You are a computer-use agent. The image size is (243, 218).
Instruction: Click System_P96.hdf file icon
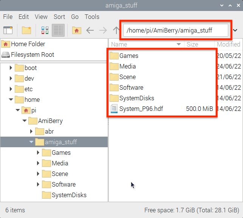coord(114,109)
